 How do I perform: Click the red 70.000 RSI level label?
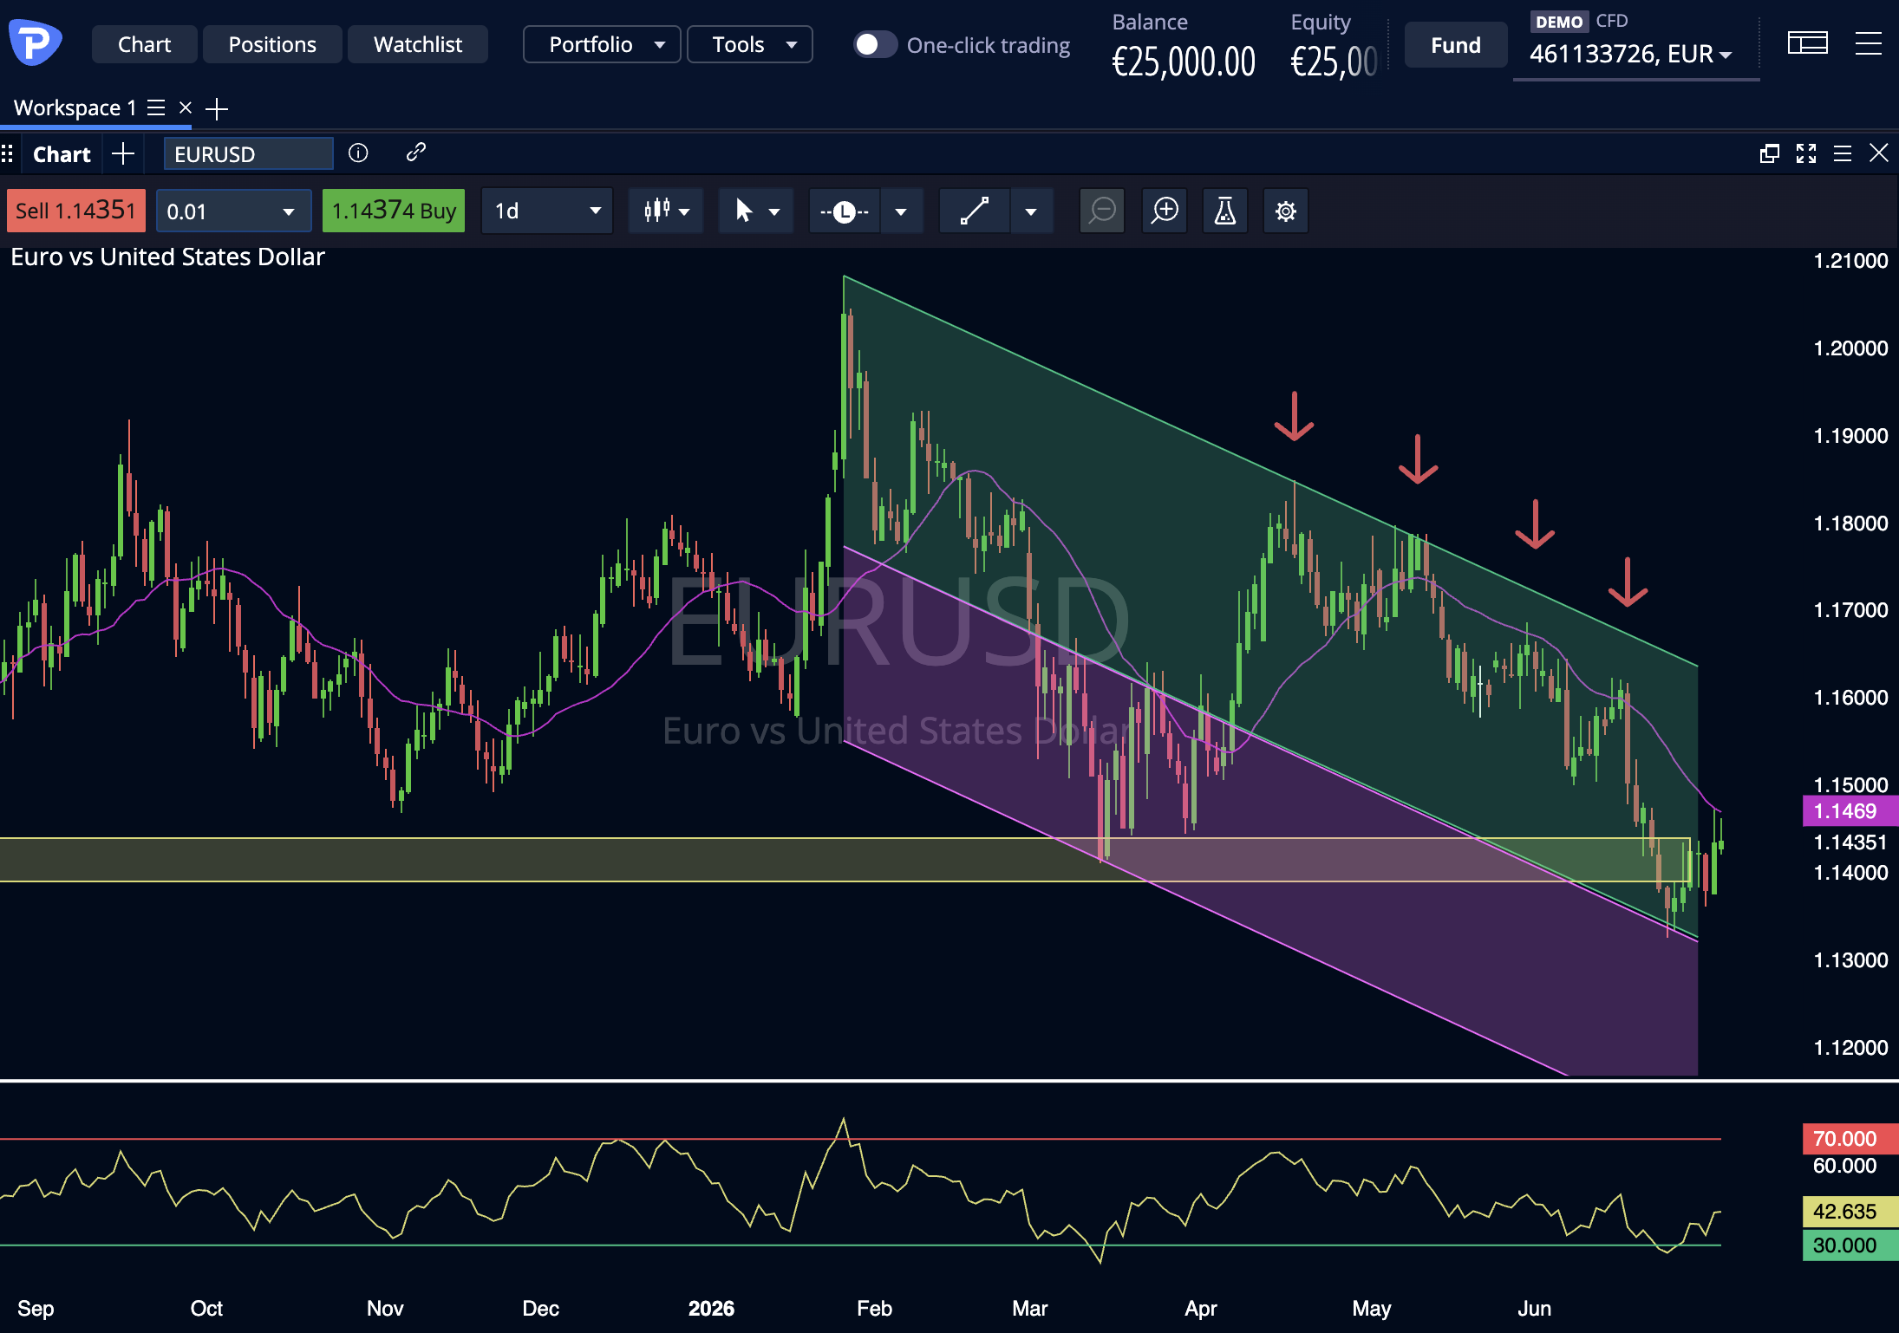click(x=1850, y=1139)
